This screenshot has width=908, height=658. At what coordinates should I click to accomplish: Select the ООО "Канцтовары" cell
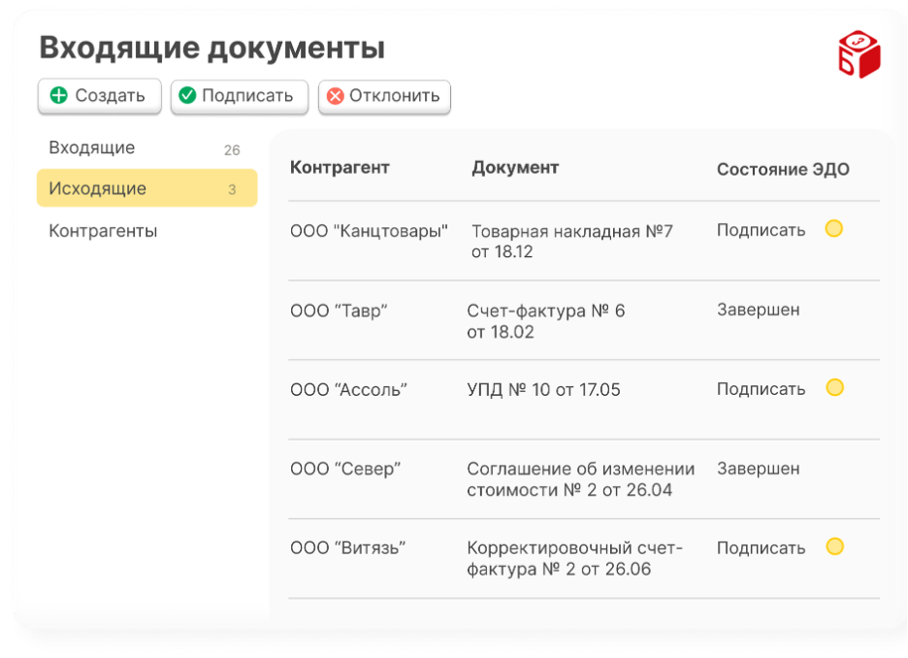coord(369,231)
